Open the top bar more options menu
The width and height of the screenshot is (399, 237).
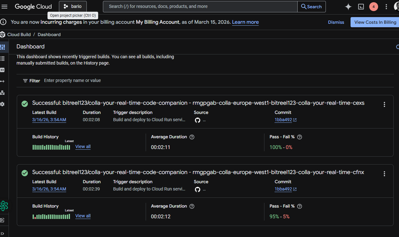click(386, 7)
